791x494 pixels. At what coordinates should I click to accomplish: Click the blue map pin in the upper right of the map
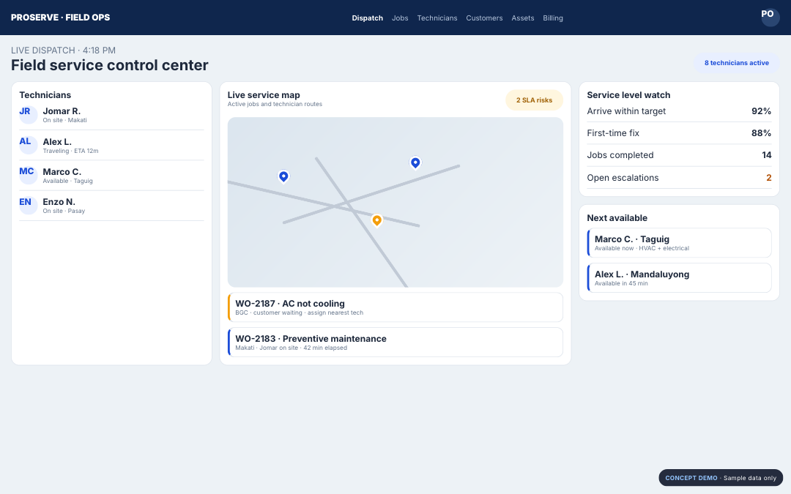415,162
